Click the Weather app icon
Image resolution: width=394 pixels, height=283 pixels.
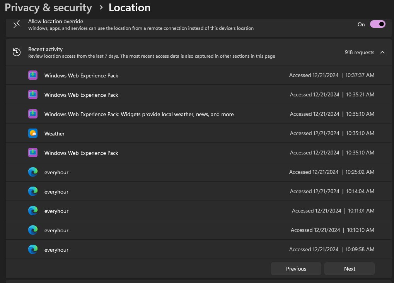point(33,133)
